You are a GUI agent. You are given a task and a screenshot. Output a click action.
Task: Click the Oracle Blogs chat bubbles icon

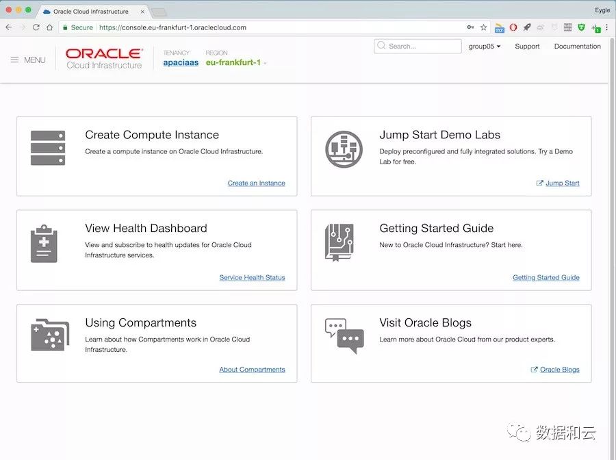pos(344,336)
